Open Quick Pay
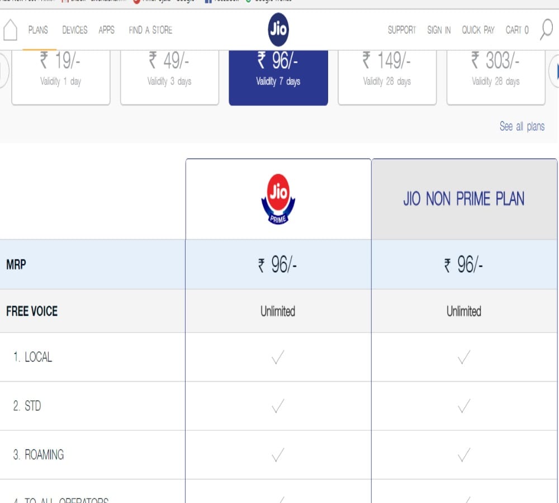The height and width of the screenshot is (503, 559). pos(478,30)
